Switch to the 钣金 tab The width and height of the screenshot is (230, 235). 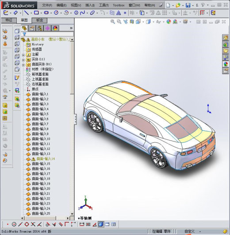[x=40, y=20]
